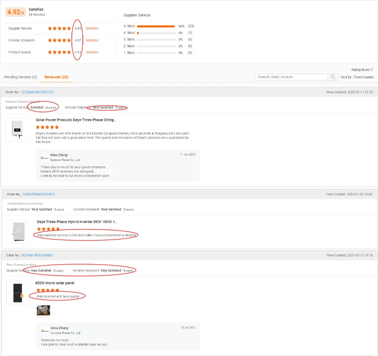Click the (23) count for 5 Stars
378x356 pixels.
coord(191,26)
